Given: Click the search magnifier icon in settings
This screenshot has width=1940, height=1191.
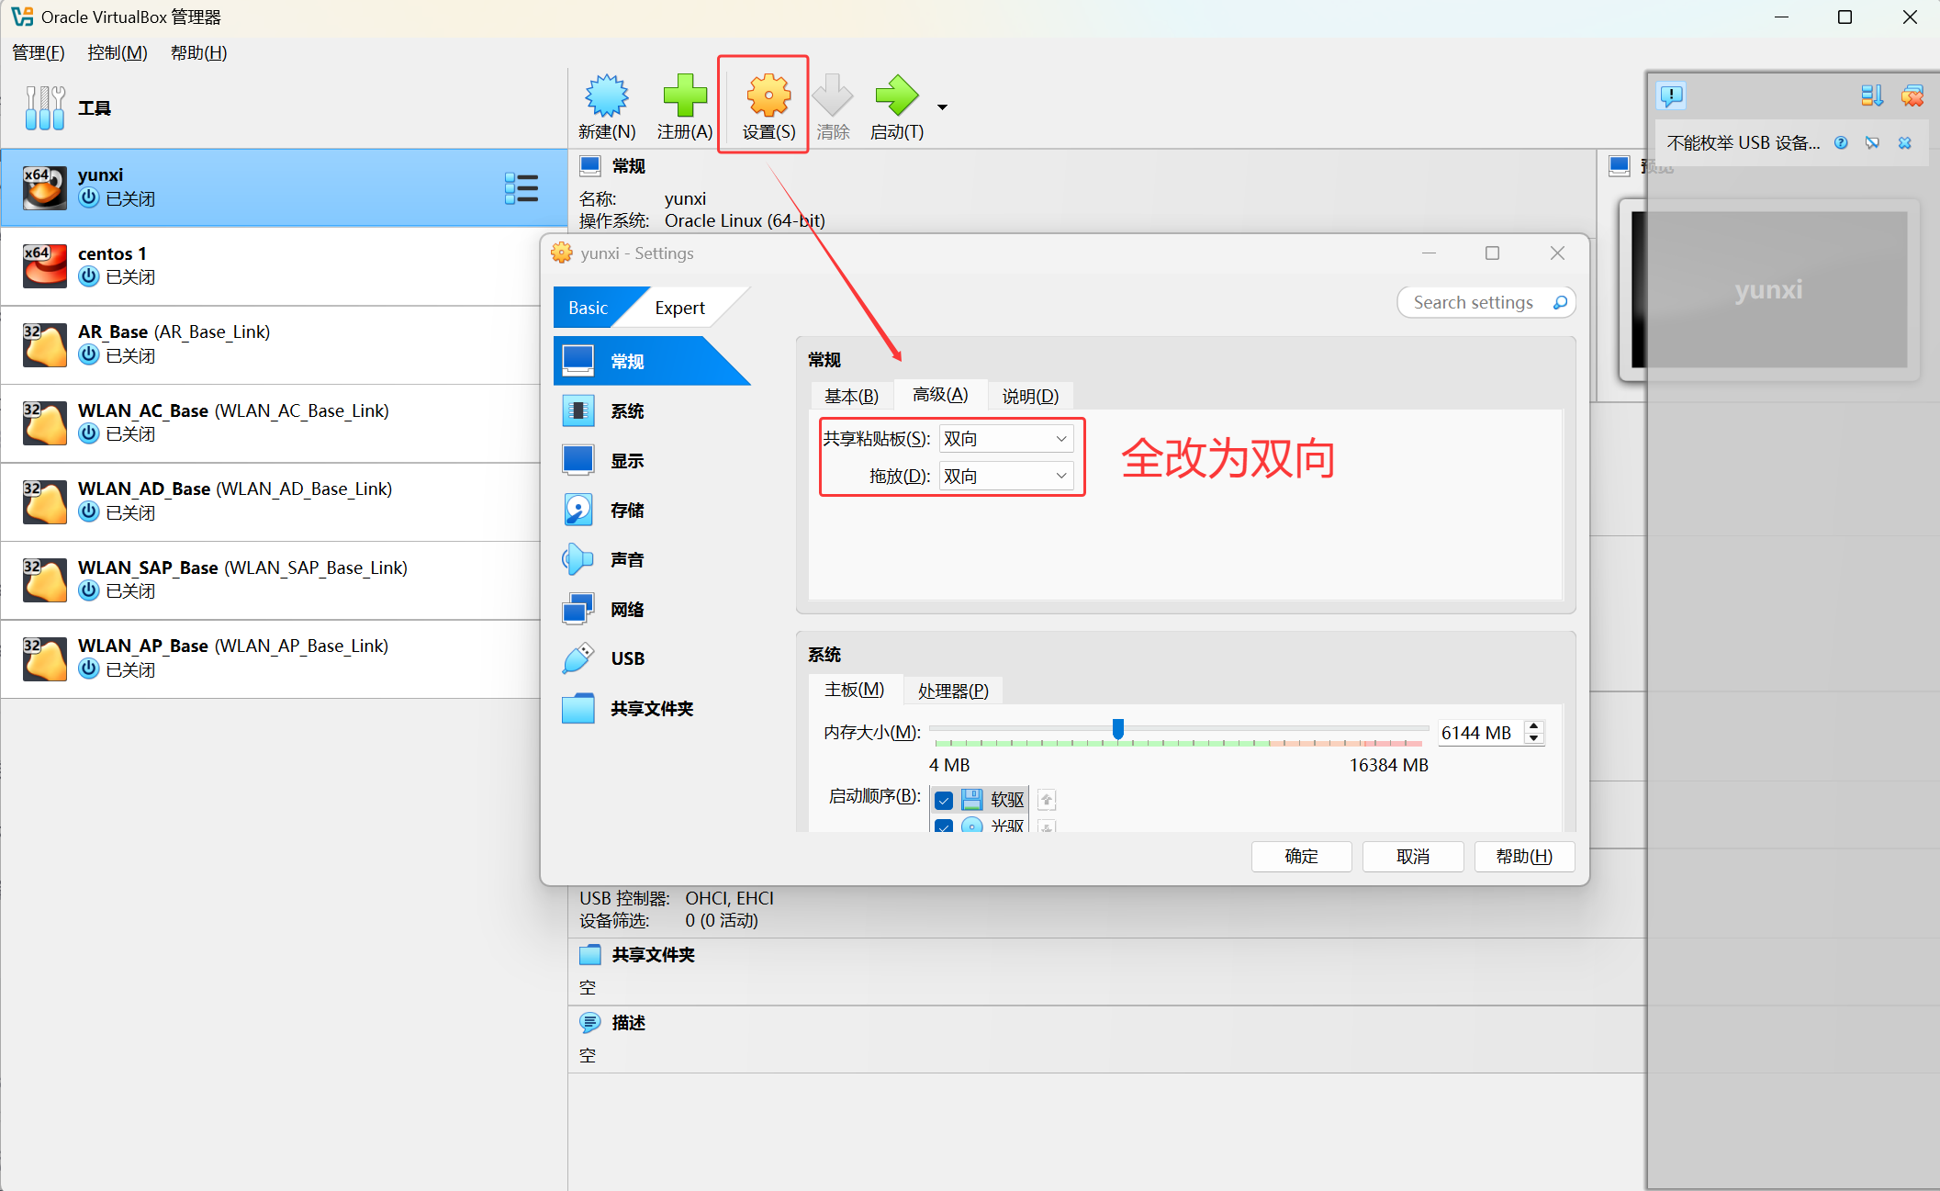Looking at the screenshot, I should [x=1560, y=302].
